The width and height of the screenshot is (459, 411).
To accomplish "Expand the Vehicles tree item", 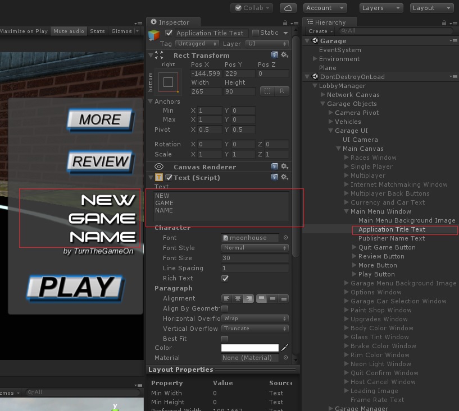I will coord(330,122).
